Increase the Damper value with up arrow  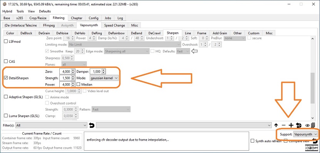[104, 71]
